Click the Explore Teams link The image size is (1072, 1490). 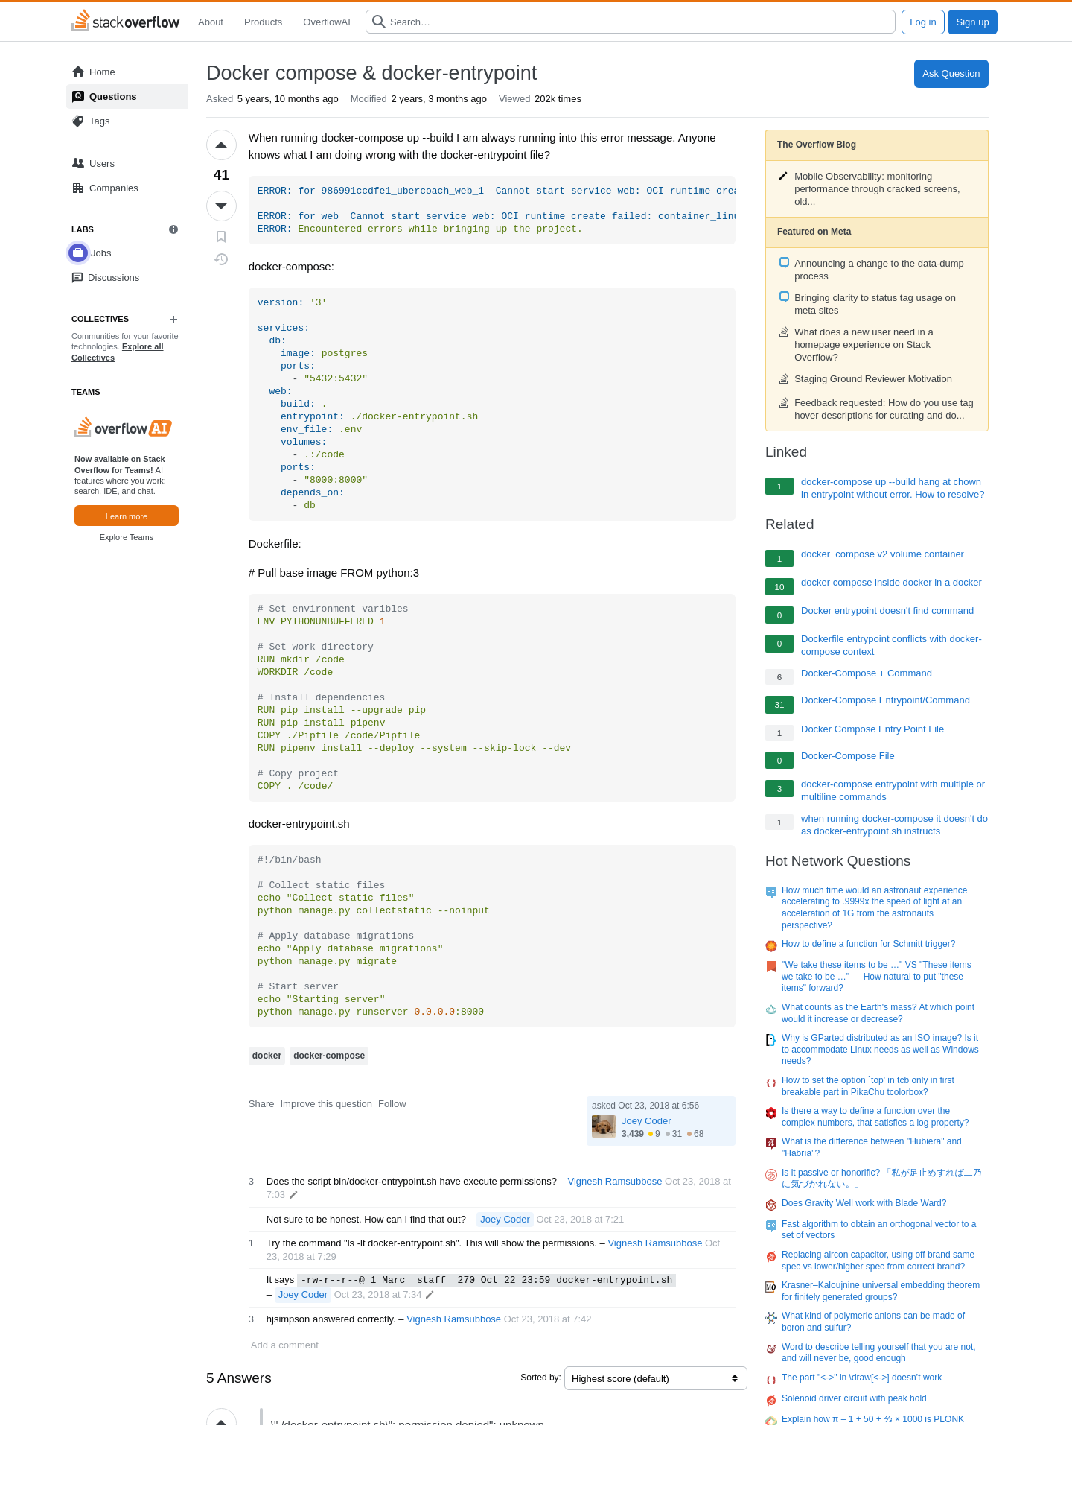click(x=127, y=537)
